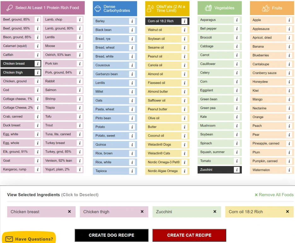Remove Corn oil 18:2 Rich using its X
Image resolution: width=295 pixels, height=243 pixels.
tap(287, 212)
